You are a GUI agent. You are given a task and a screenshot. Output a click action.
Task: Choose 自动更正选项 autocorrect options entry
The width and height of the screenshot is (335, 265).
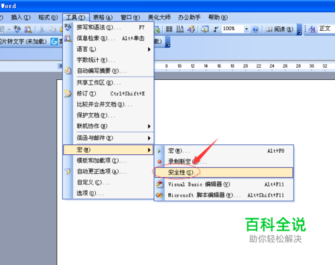[x=109, y=172]
